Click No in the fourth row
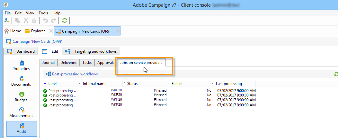Viewport: 338px width, 138px height. point(209,105)
